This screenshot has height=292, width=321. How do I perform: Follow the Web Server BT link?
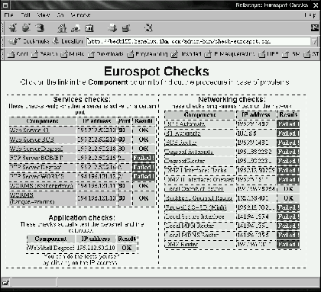coord(30,130)
